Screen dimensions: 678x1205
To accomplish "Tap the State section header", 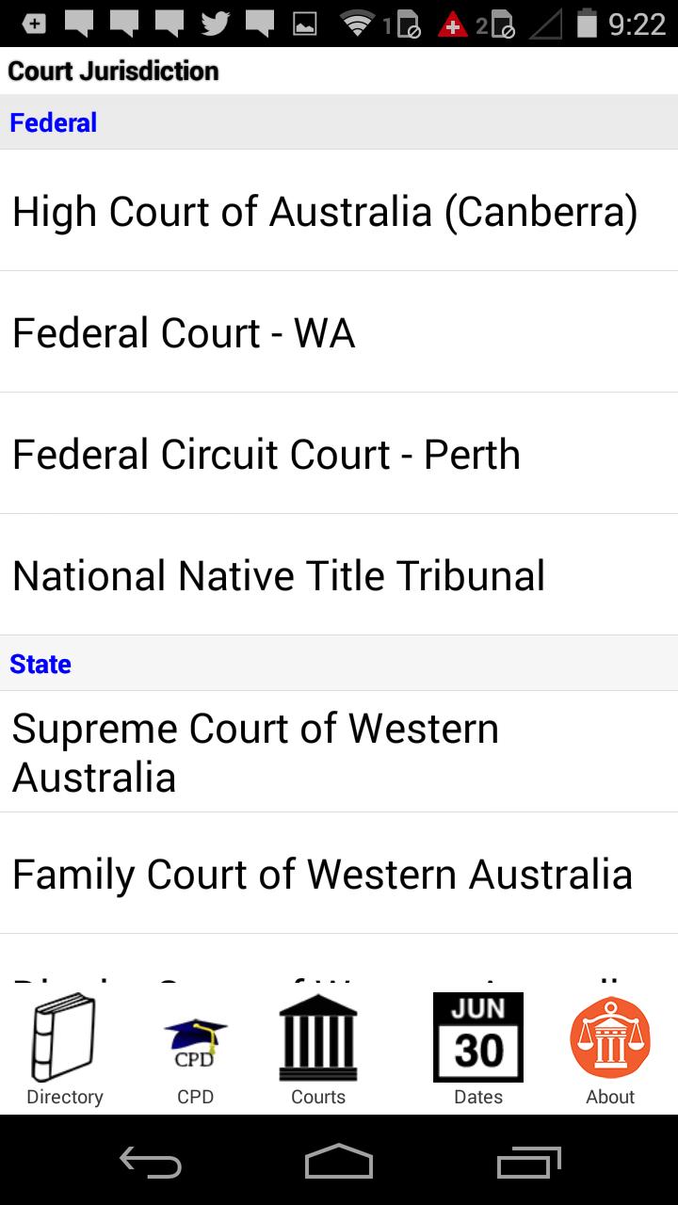I will click(x=40, y=665).
